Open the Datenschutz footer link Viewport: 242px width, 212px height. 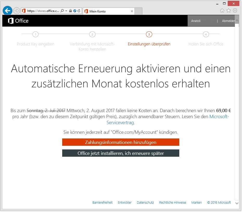point(145,202)
